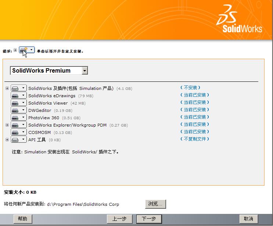Click 当前已安装 link for SolidWorks Viewer
This screenshot has width=273, height=226.
point(195,102)
